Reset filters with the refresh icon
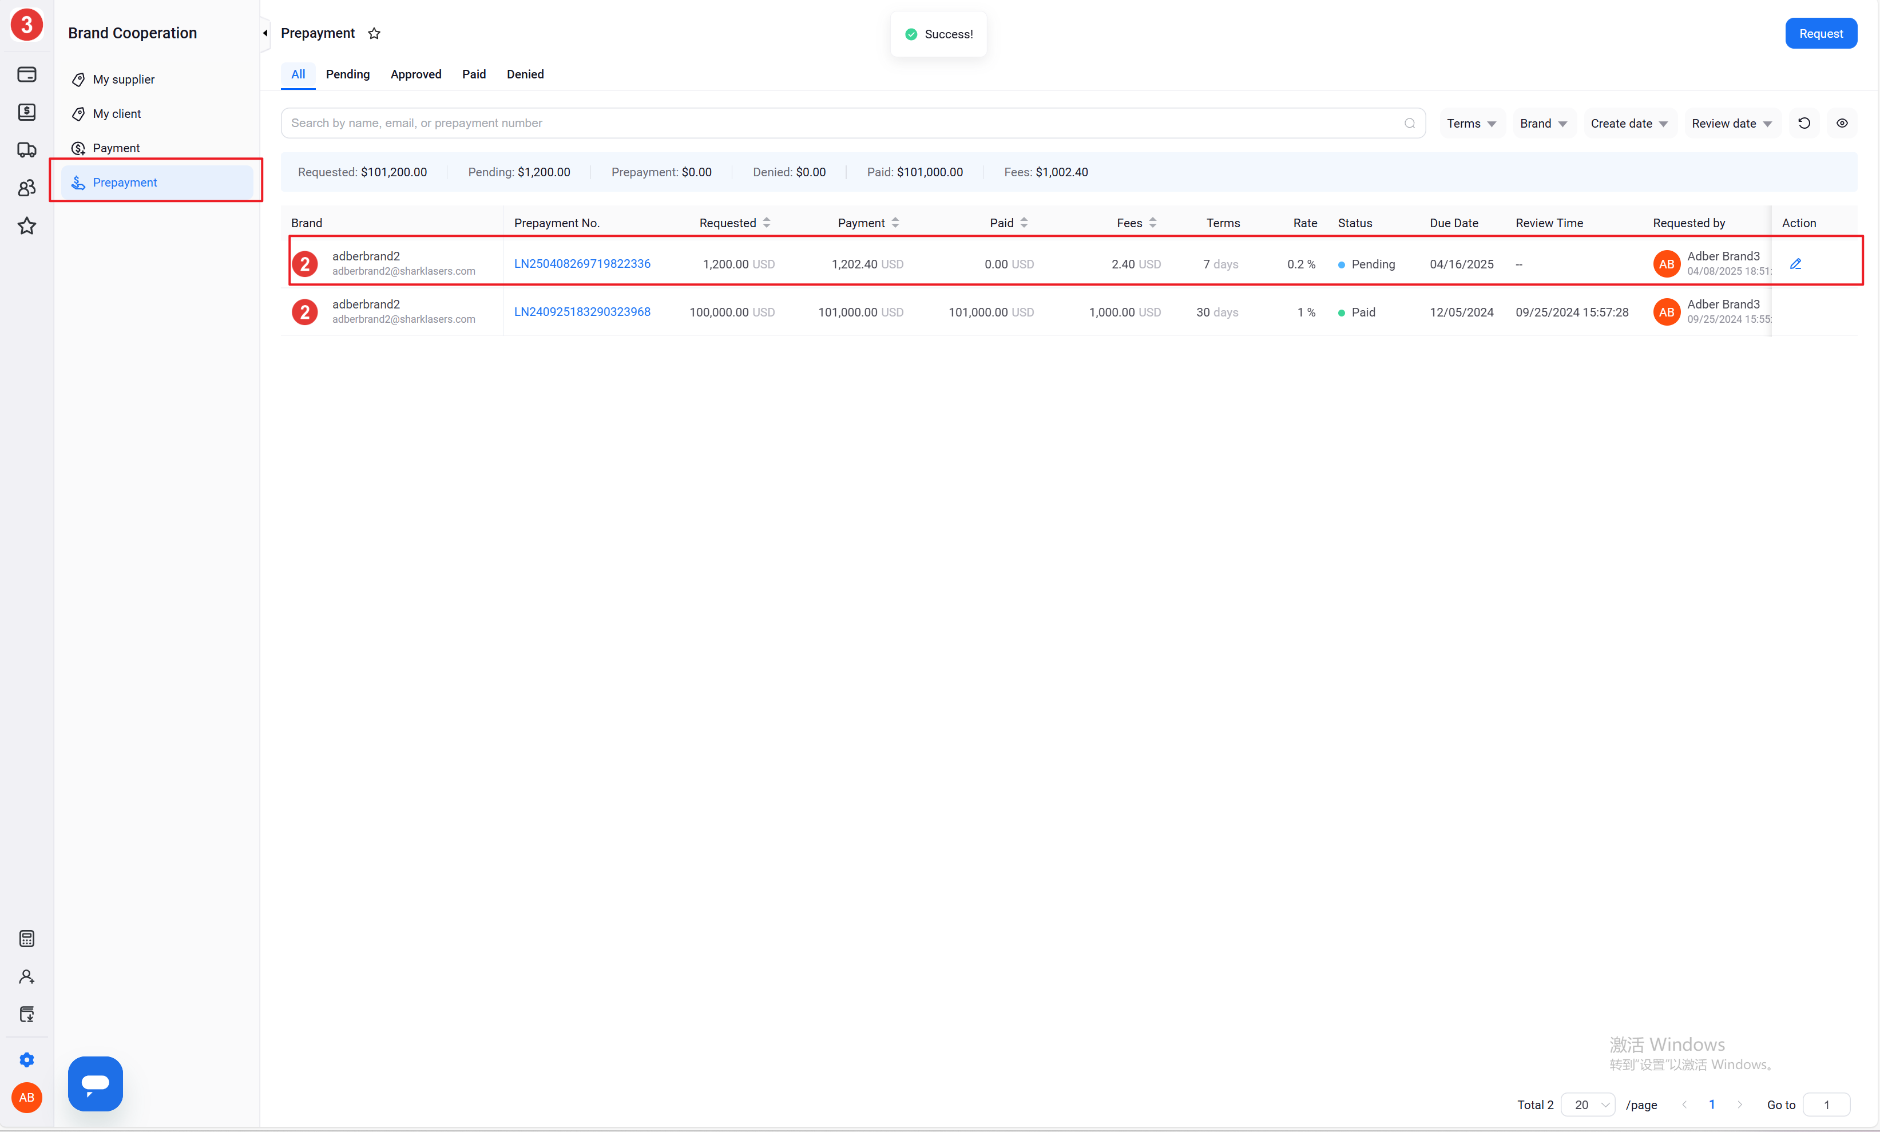 (x=1804, y=124)
